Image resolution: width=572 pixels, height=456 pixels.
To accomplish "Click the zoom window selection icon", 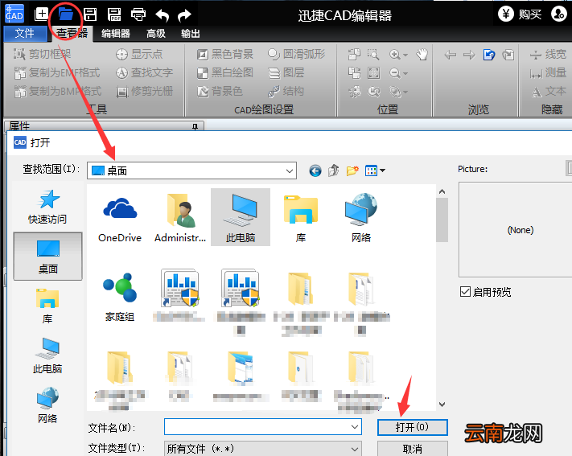I will pyautogui.click(x=373, y=55).
